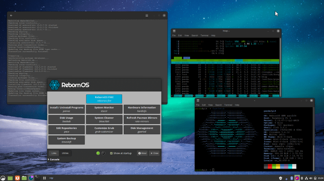Open Terminal menu in fastfetch terminal
The image size is (324, 181).
[x=228, y=105]
